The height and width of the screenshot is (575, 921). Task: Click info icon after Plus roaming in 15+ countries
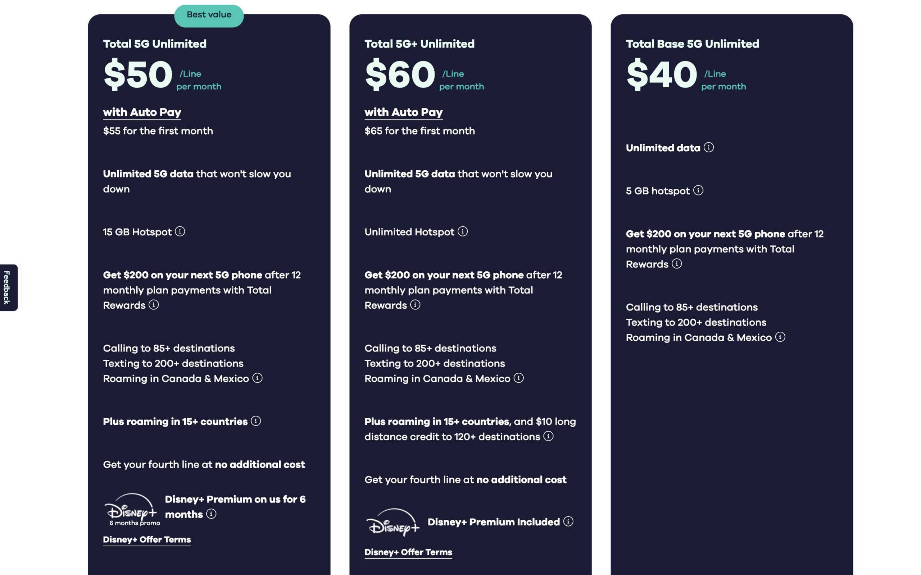click(256, 421)
